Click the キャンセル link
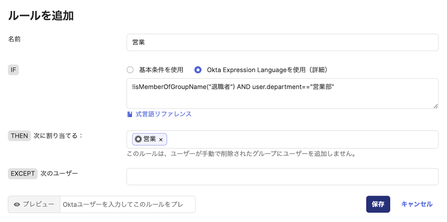Screen dimensions: 447x222 pyautogui.click(x=417, y=204)
